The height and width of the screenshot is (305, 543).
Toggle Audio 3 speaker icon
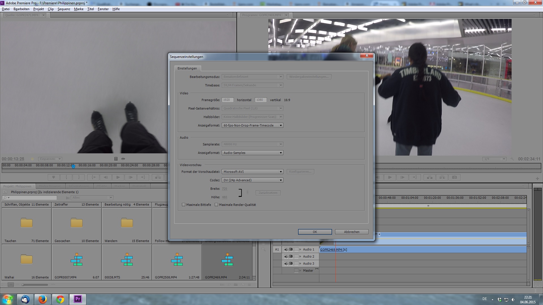click(x=286, y=263)
